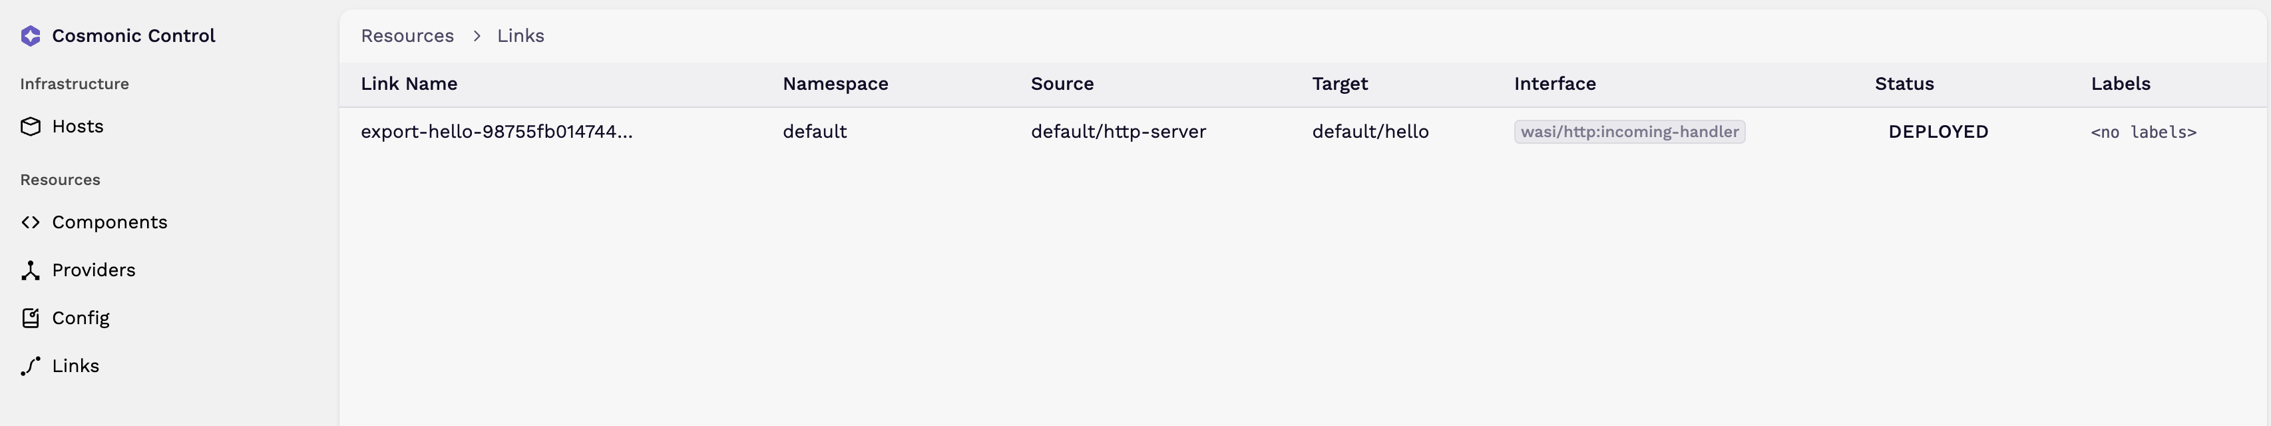Select Links in the sidebar
The height and width of the screenshot is (426, 2271).
click(x=75, y=366)
